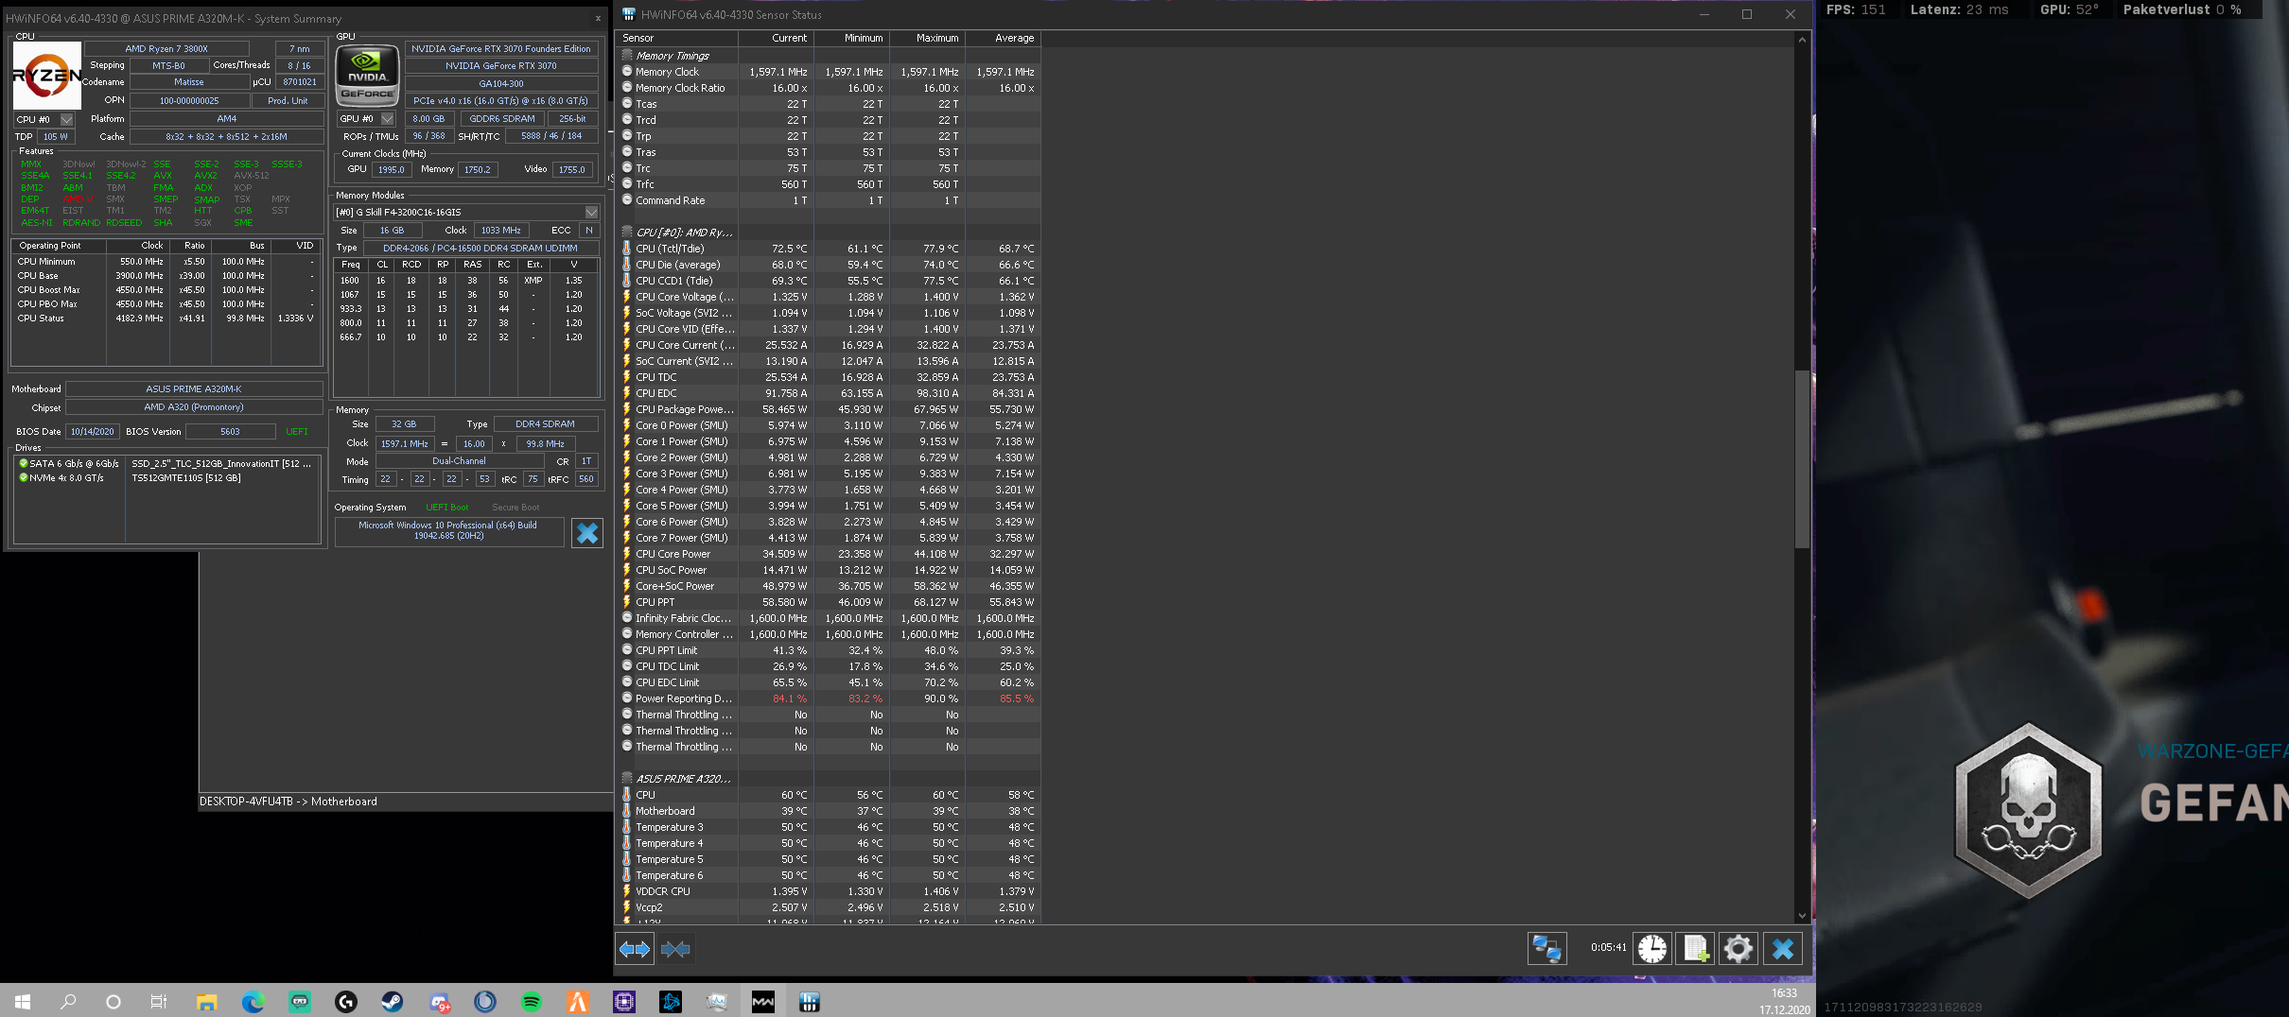Open Spotify from the taskbar
The width and height of the screenshot is (2289, 1017).
[532, 1002]
